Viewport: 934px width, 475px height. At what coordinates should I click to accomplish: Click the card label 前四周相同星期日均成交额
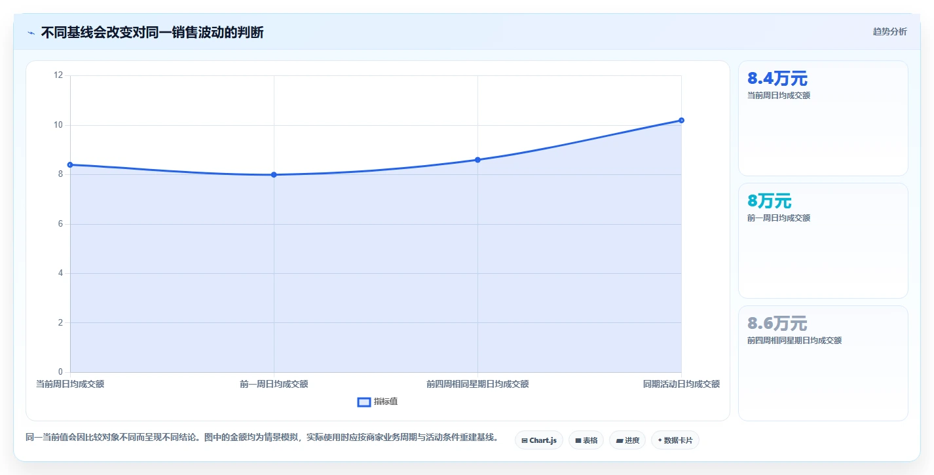tap(794, 341)
